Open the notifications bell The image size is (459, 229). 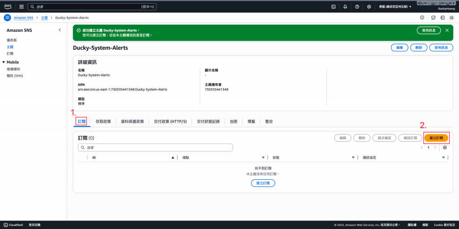tap(345, 6)
